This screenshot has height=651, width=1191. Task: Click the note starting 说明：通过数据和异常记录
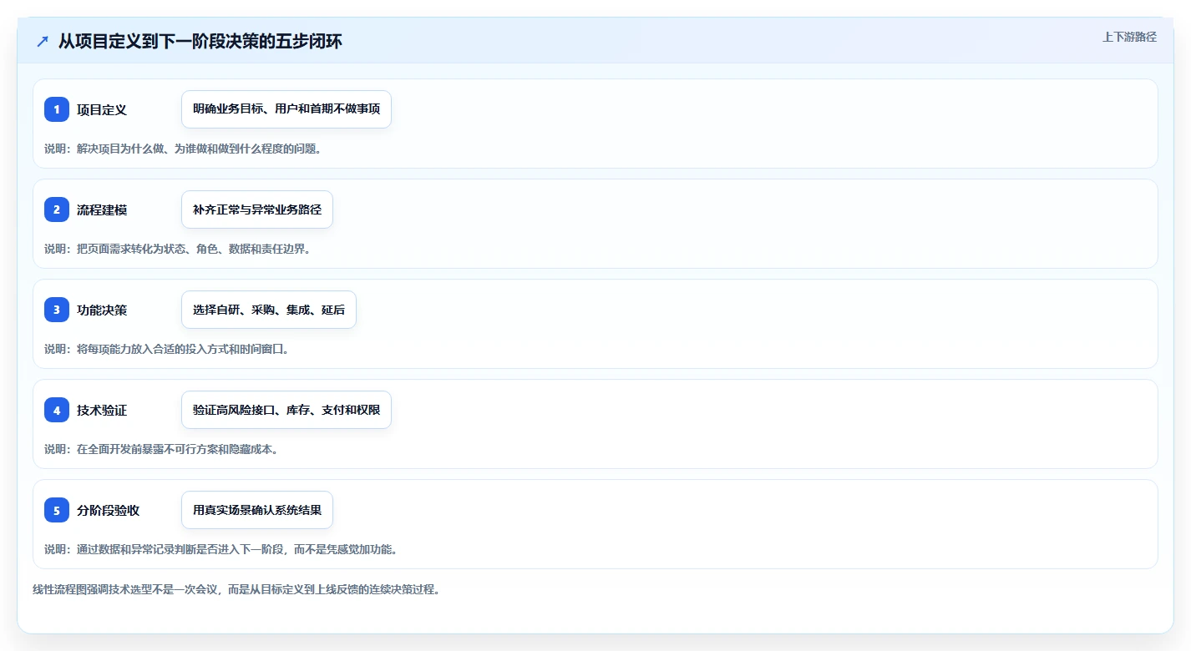220,549
